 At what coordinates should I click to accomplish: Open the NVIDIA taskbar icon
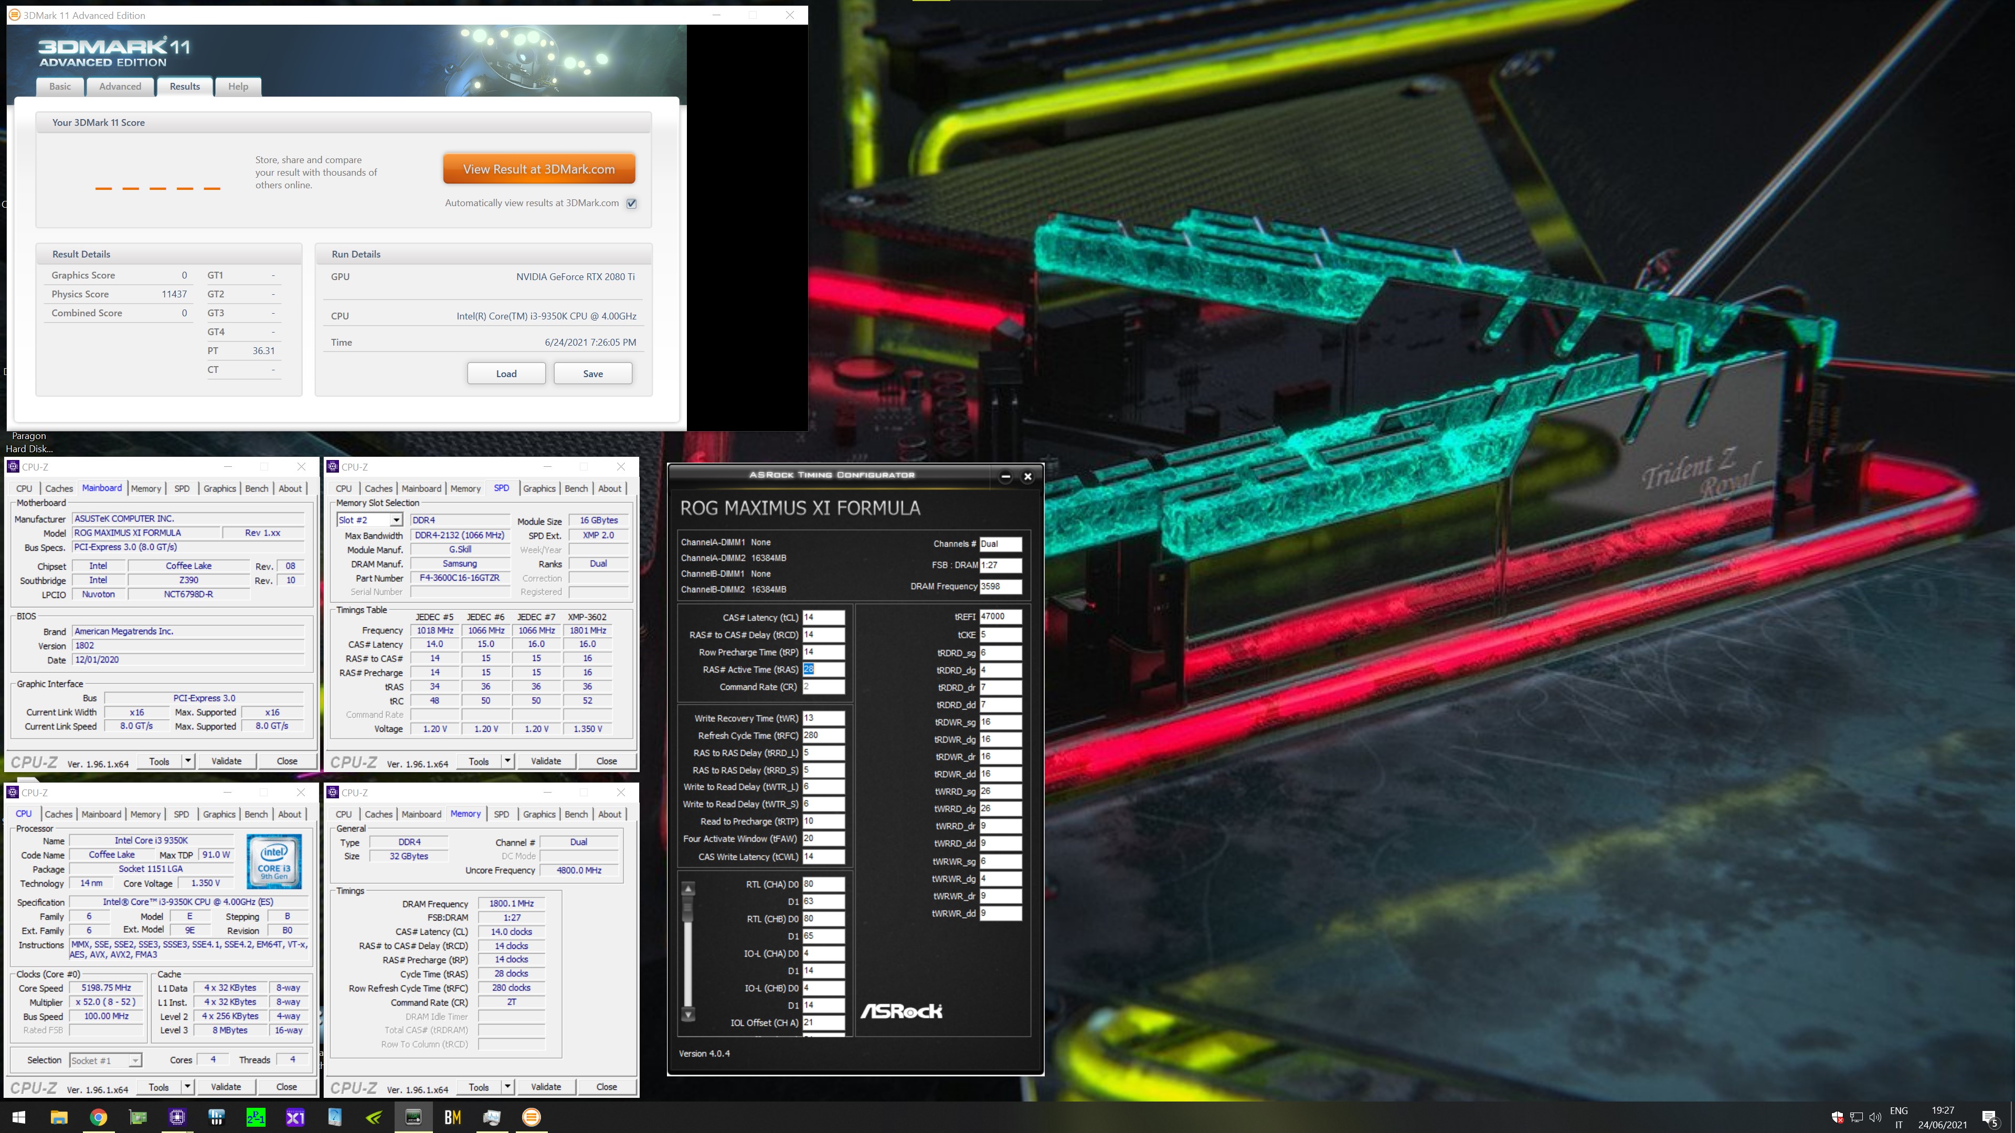click(x=374, y=1117)
